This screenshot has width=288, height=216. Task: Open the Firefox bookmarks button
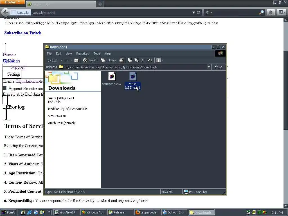[x=281, y=12]
